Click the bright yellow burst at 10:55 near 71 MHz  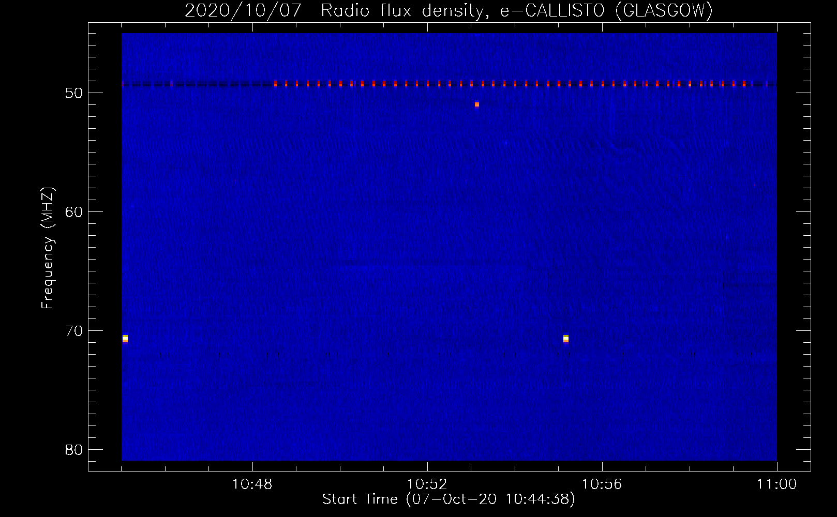(566, 339)
